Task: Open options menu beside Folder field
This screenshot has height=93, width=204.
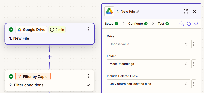Action: [x=194, y=64]
